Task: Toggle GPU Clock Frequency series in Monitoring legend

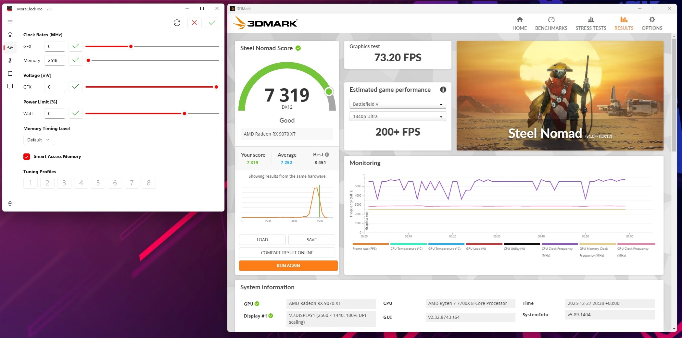Action: [636, 250]
